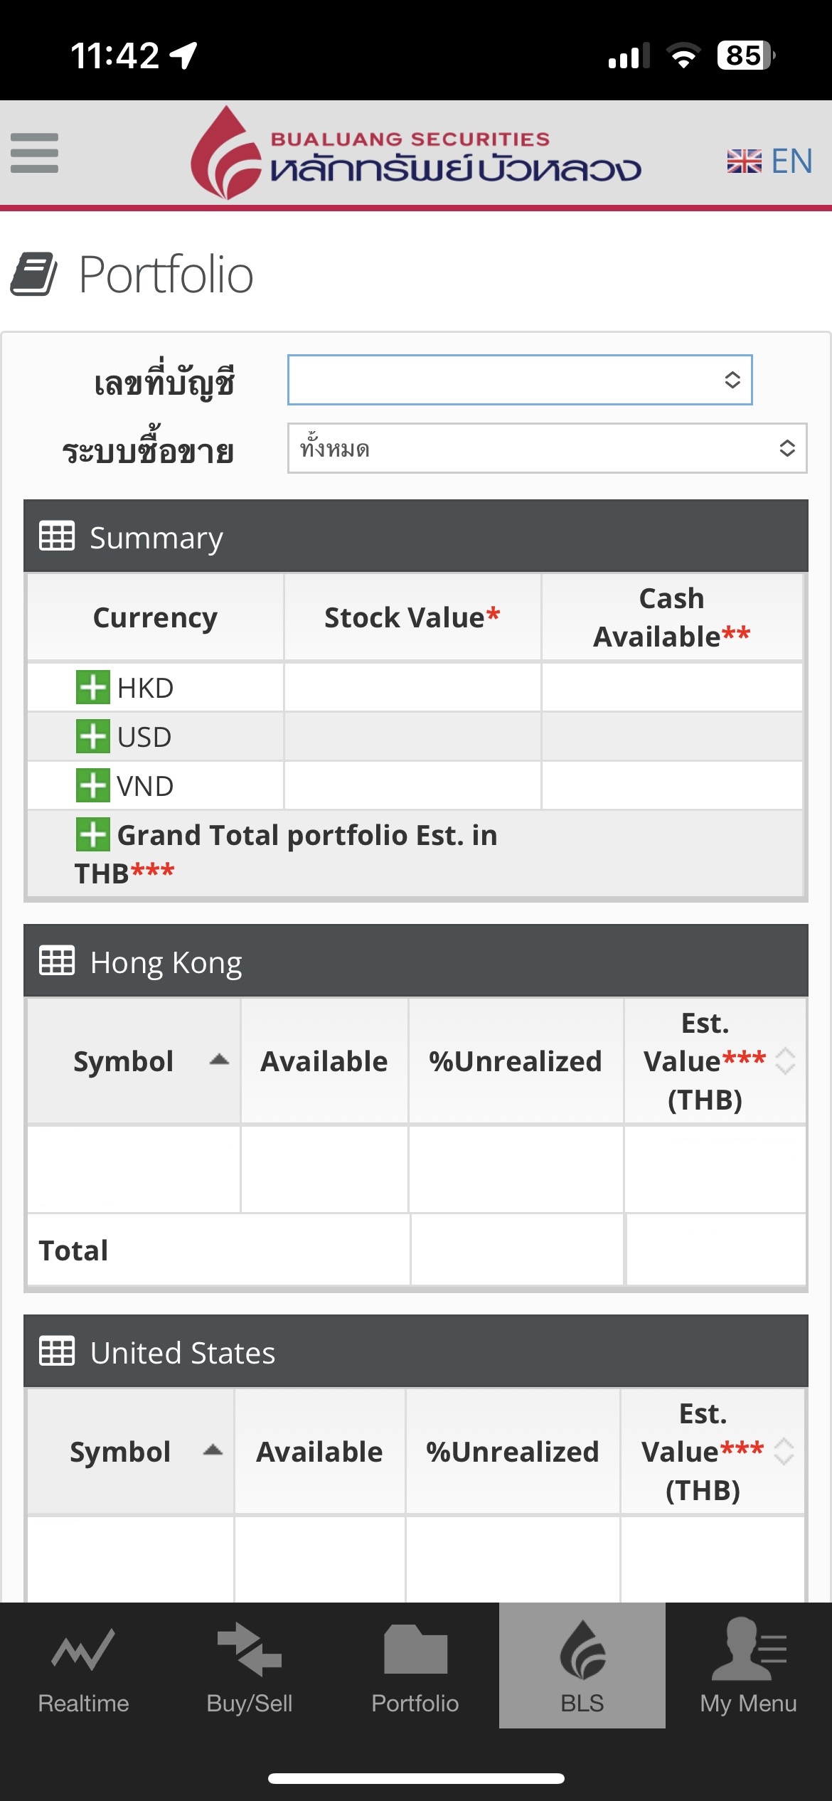This screenshot has height=1801, width=832.
Task: Open the hamburger menu icon
Action: coord(34,153)
